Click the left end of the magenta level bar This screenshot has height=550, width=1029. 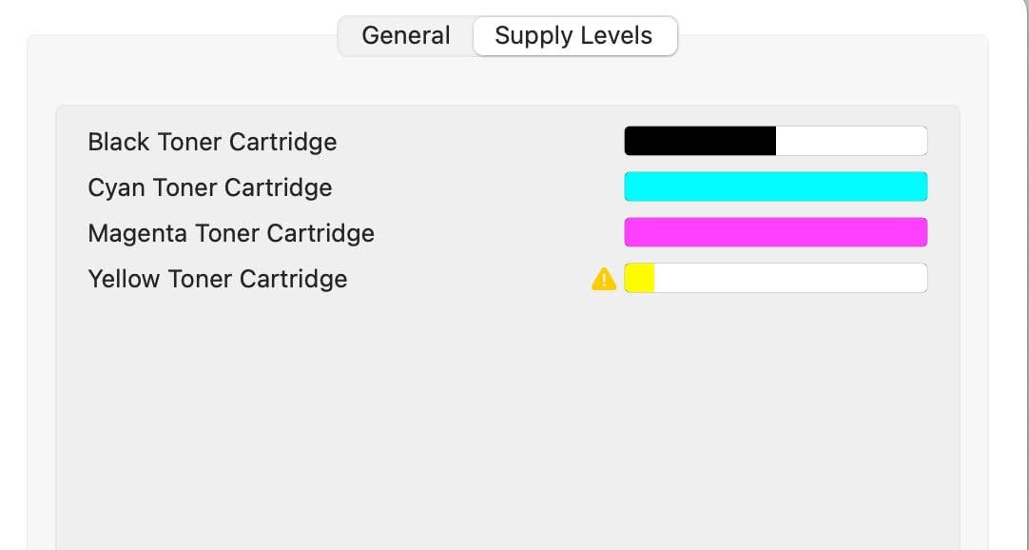tap(632, 232)
